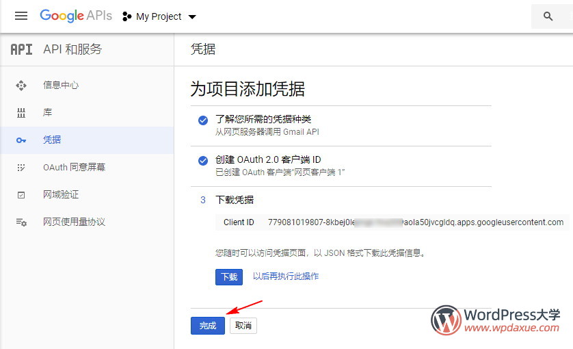Click the 库 library icon
Viewport: 573px width, 349px height.
point(21,113)
